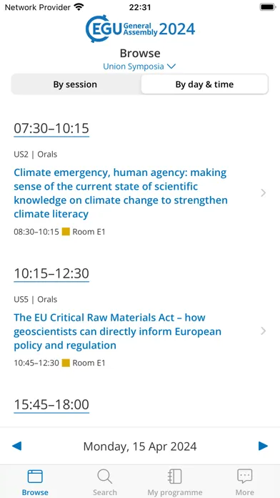Screen dimensions: 280x498
Task: Open The EU Critical Raw Materials Act link
Action: pos(118,331)
